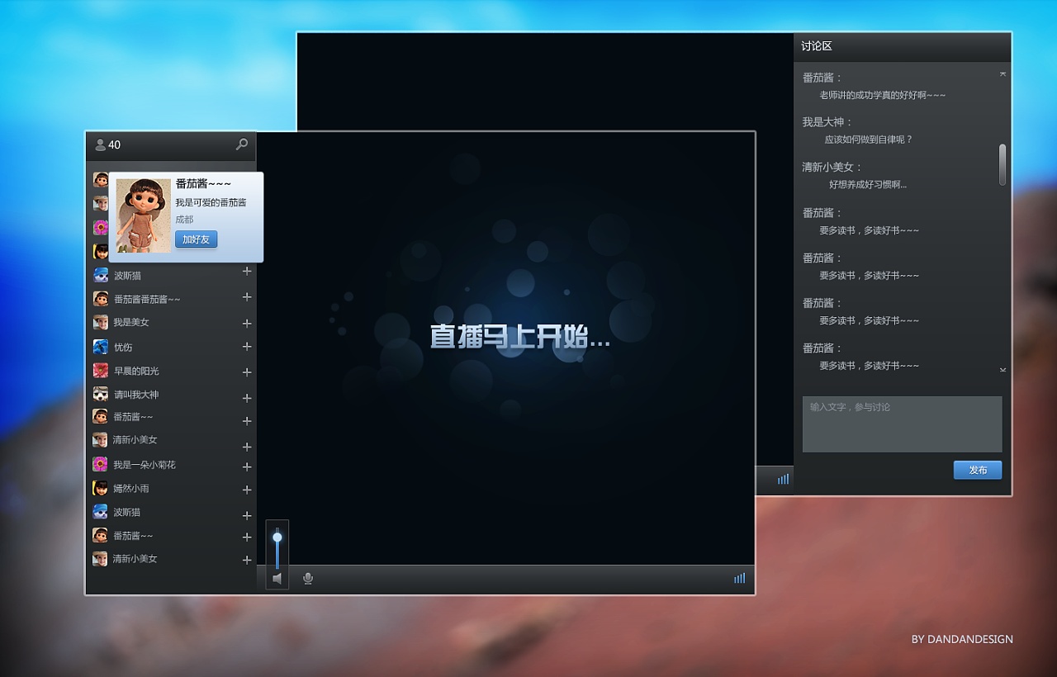
Task: Adjust the volume slider knob
Action: pyautogui.click(x=277, y=538)
